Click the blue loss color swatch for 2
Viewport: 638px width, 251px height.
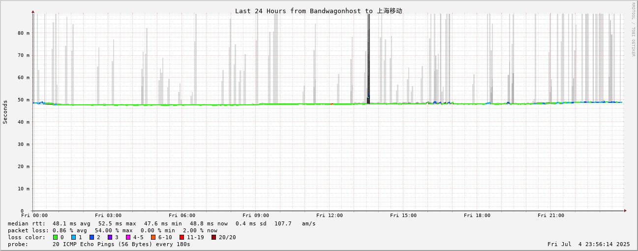[92, 237]
